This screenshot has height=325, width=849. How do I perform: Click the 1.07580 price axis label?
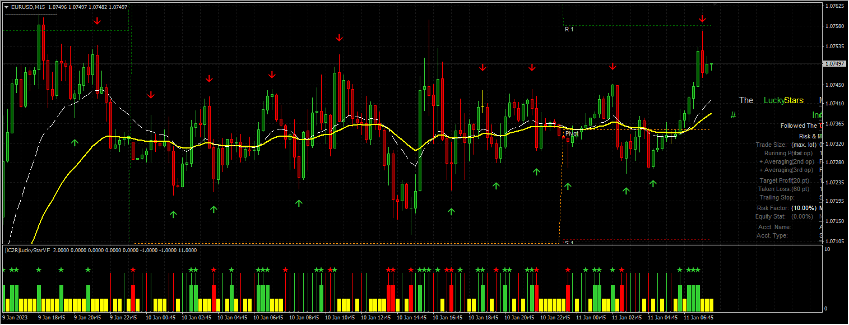(834, 26)
